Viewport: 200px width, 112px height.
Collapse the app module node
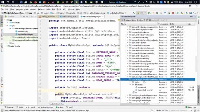tap(4, 20)
